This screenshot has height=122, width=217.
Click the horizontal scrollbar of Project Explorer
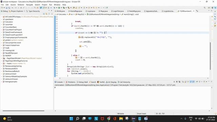(23, 111)
